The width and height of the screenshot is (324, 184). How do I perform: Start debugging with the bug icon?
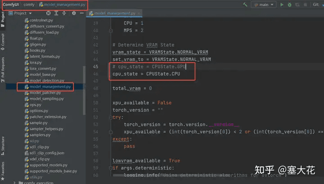289,4
